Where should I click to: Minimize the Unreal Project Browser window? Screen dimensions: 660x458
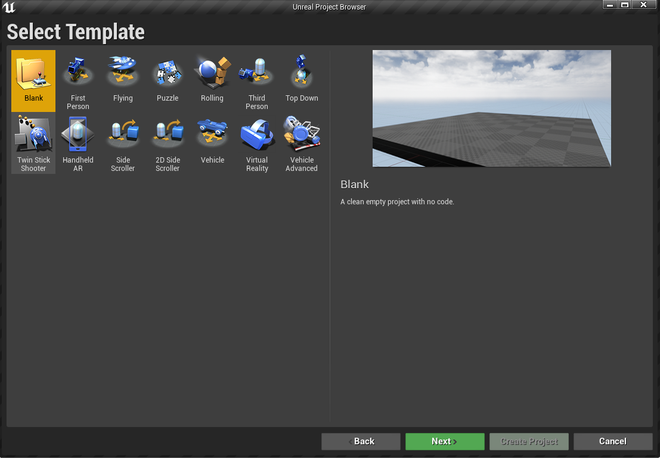pyautogui.click(x=609, y=5)
